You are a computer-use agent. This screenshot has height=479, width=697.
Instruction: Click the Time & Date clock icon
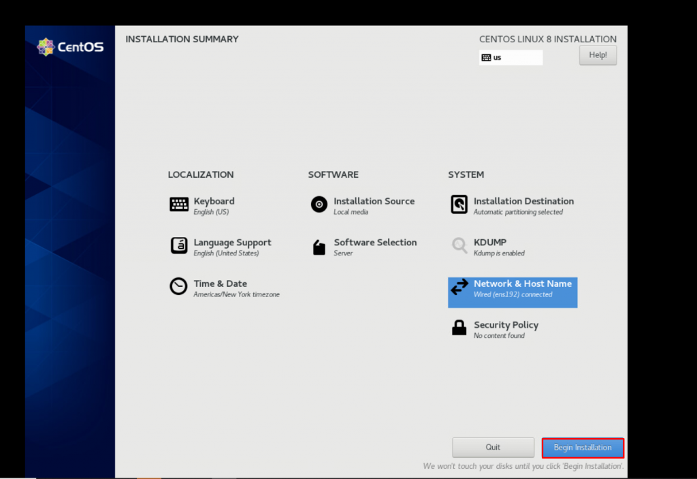(x=179, y=287)
